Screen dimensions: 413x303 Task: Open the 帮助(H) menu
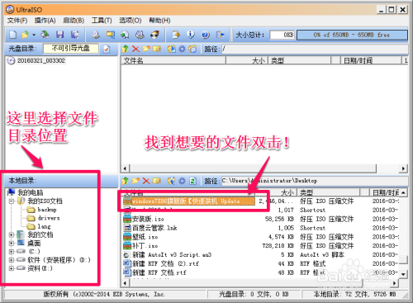[x=159, y=21]
